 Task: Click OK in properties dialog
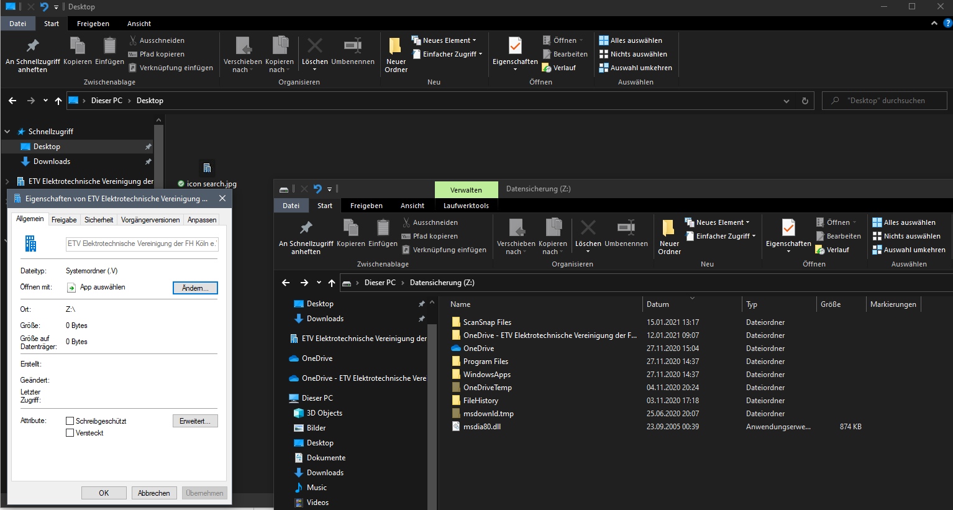coord(104,493)
